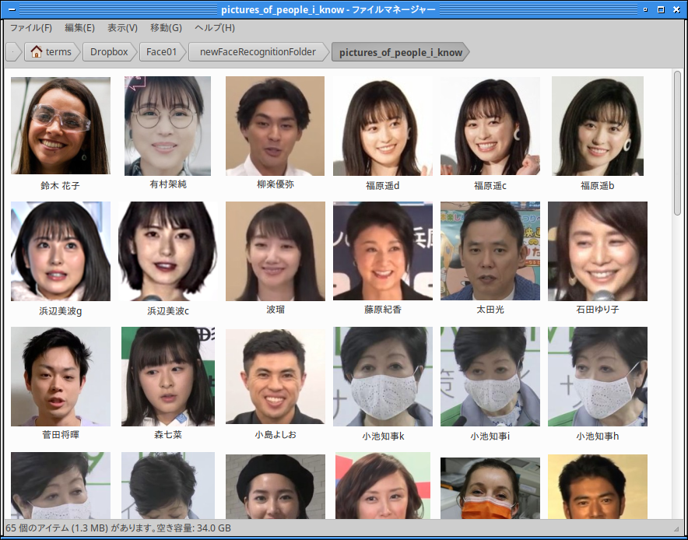Minimize the file manager window
This screenshot has height=540, width=688.
coord(645,9)
